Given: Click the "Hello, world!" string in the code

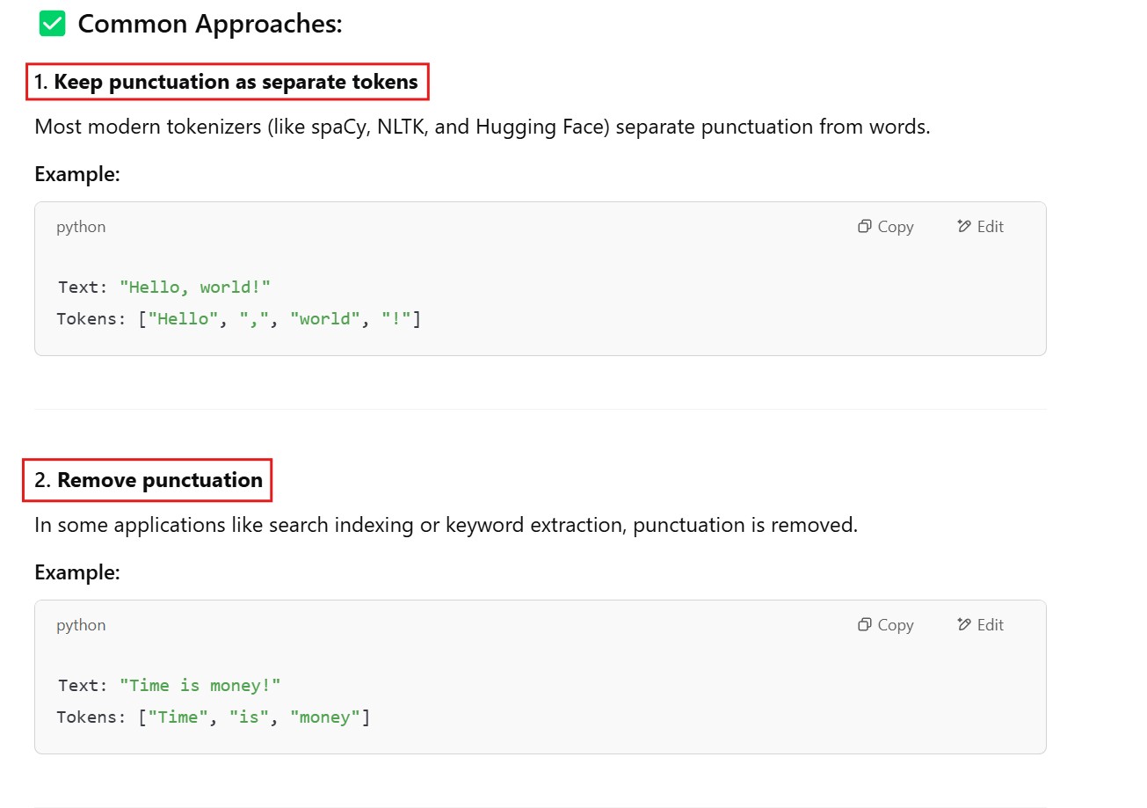Looking at the screenshot, I should [x=195, y=288].
